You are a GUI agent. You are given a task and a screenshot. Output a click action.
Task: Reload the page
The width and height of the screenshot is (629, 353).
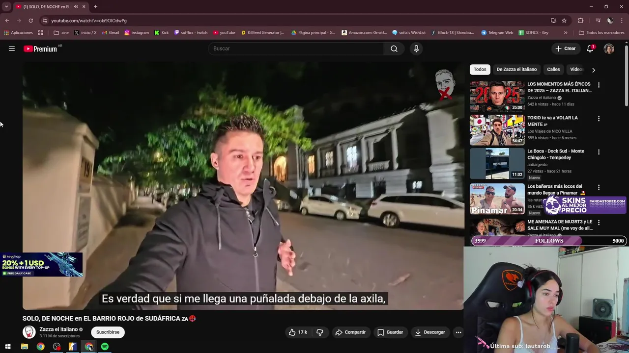(x=30, y=21)
